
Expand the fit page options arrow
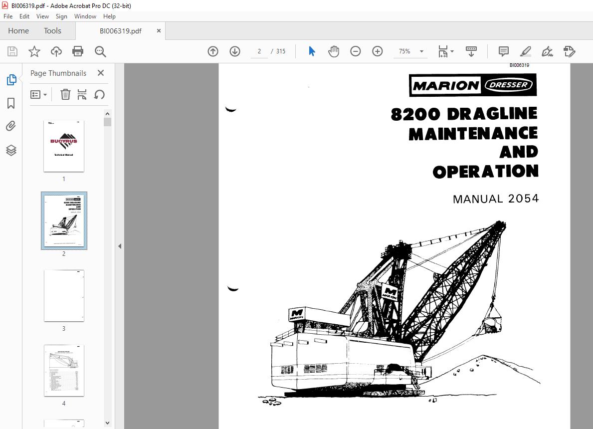[452, 51]
